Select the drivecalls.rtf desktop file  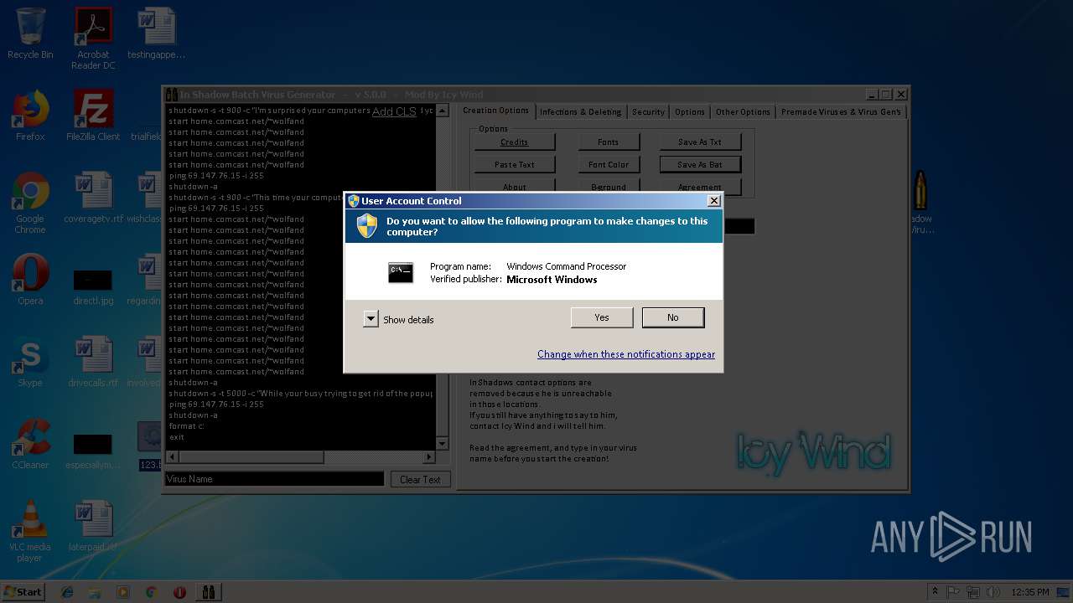coord(93,362)
